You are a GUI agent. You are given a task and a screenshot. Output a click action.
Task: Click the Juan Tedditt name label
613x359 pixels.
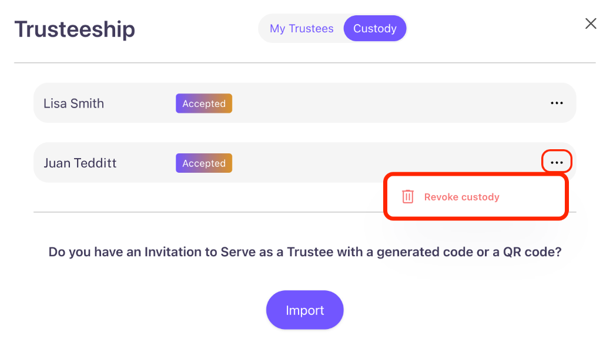point(80,163)
